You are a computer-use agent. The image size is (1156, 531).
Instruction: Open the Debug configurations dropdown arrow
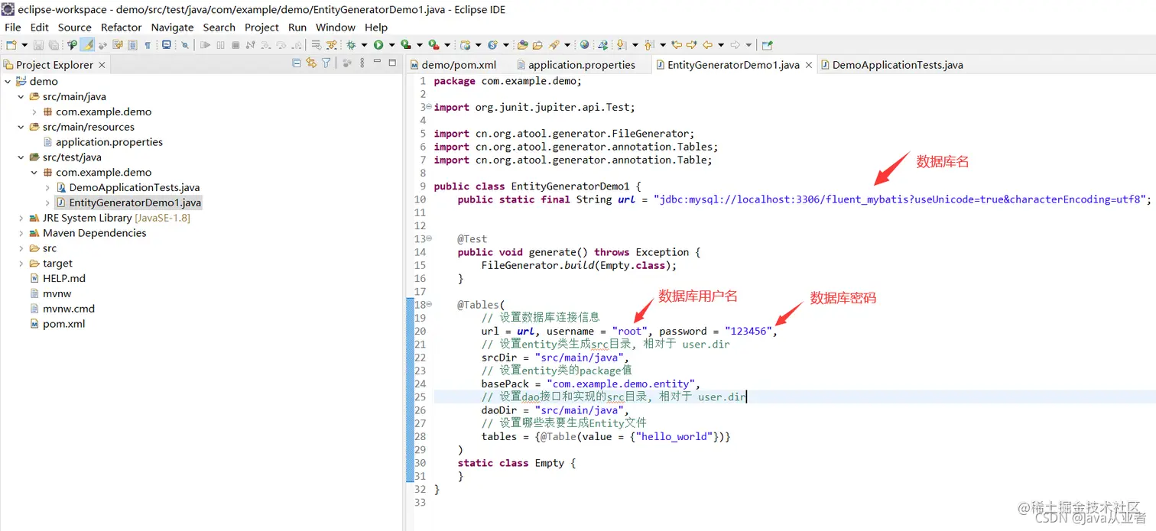point(365,45)
